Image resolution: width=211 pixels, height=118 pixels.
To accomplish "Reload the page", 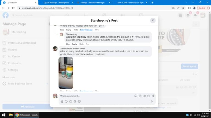I will click(13, 8).
